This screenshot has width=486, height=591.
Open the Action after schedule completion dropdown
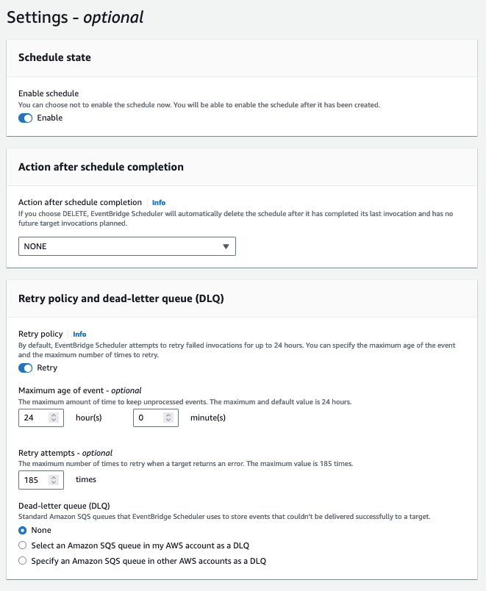(126, 246)
